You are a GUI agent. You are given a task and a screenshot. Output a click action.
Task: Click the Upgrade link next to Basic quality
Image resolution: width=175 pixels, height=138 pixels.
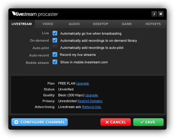pos(92,95)
